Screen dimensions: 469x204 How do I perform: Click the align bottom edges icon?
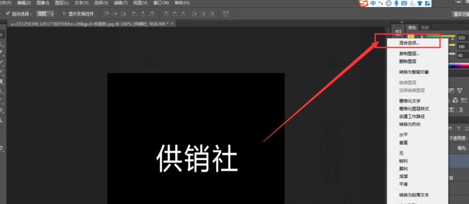[x=123, y=14]
